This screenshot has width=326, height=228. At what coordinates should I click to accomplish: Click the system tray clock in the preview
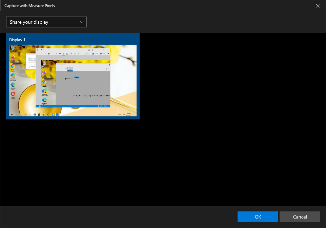[129, 115]
